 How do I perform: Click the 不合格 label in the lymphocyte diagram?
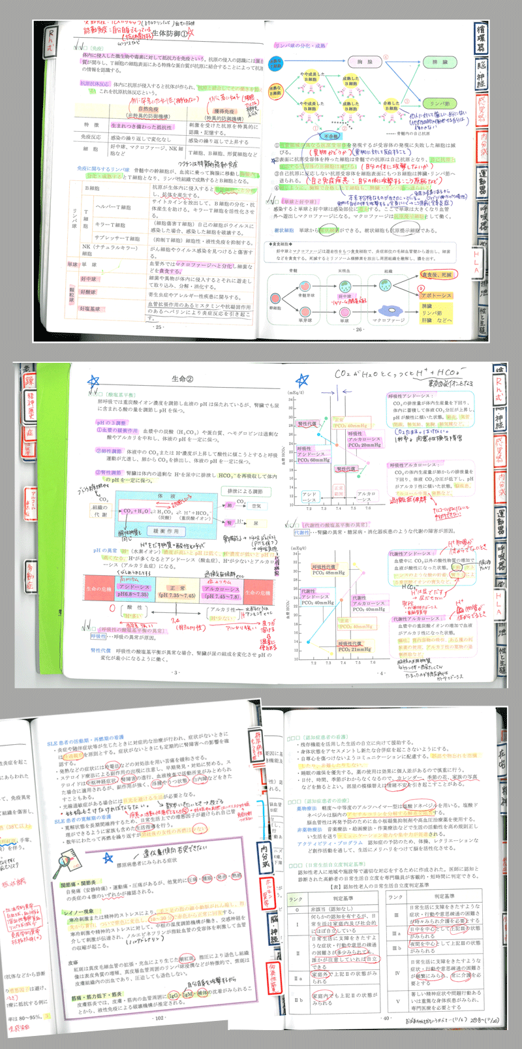pos(331,136)
